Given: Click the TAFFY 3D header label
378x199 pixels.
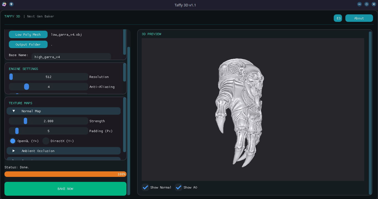Looking at the screenshot, I should (x=12, y=16).
